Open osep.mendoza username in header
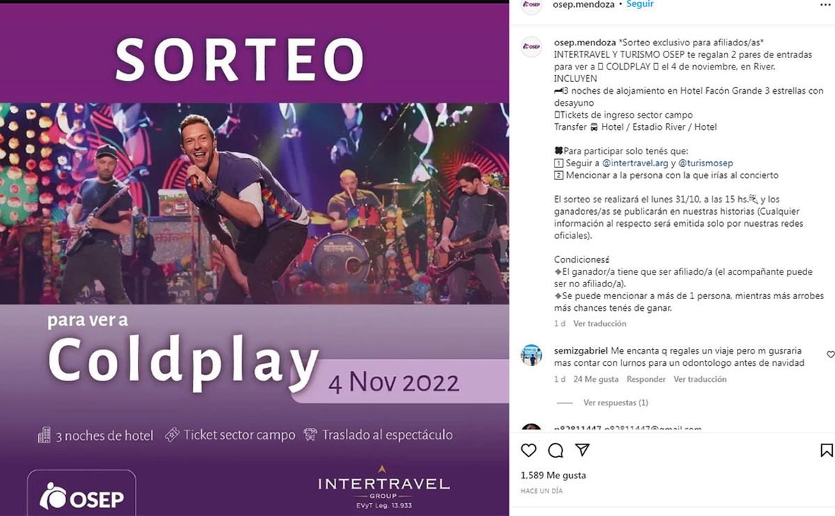This screenshot has width=835, height=516. [584, 4]
